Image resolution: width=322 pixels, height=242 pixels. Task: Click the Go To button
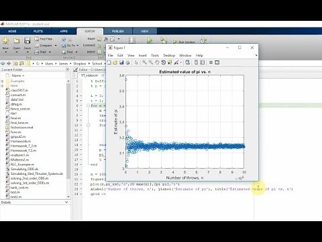[68, 46]
